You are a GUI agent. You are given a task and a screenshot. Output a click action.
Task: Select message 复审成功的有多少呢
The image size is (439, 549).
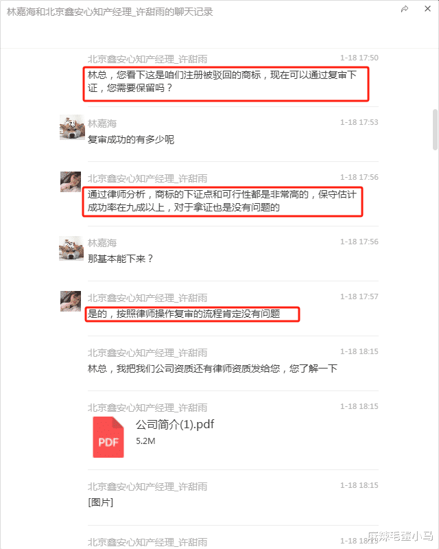tap(130, 139)
